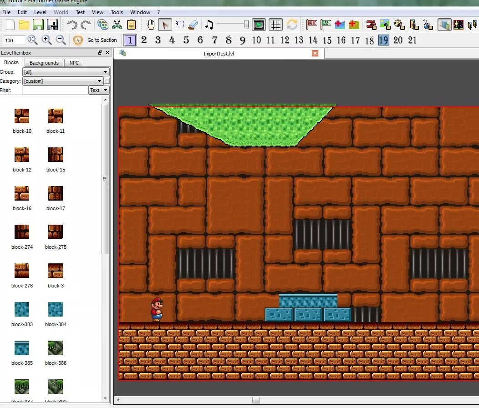Select the arrow selection tool
Image resolution: width=479 pixels, height=408 pixels.
pos(165,25)
